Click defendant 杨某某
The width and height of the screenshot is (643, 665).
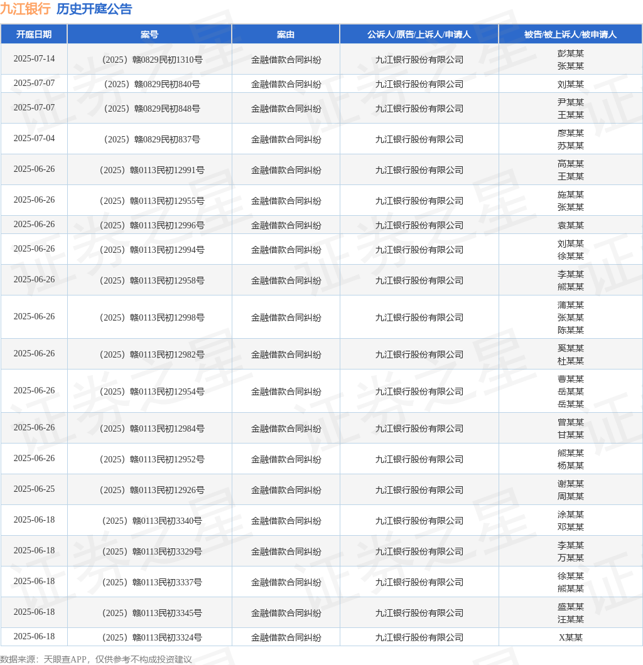(x=570, y=465)
